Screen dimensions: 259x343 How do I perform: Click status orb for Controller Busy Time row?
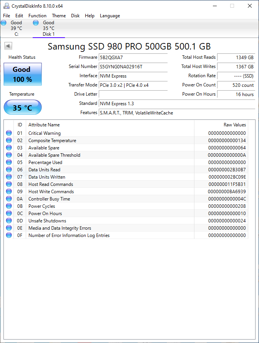9,199
